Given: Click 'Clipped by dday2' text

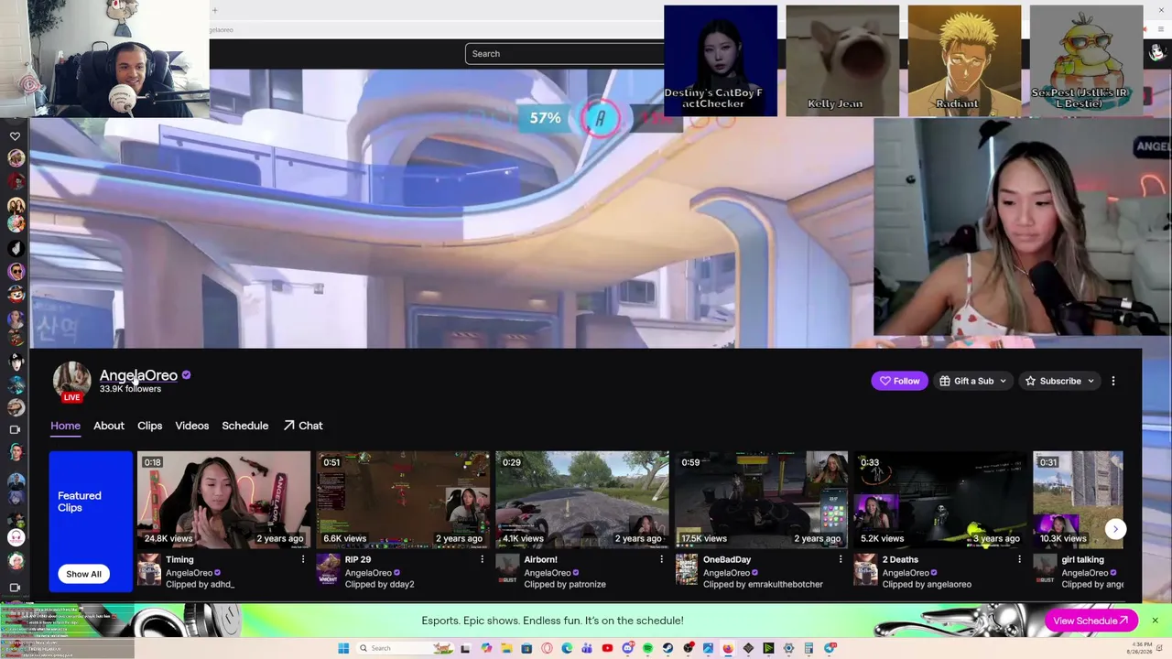Looking at the screenshot, I should coord(379,585).
